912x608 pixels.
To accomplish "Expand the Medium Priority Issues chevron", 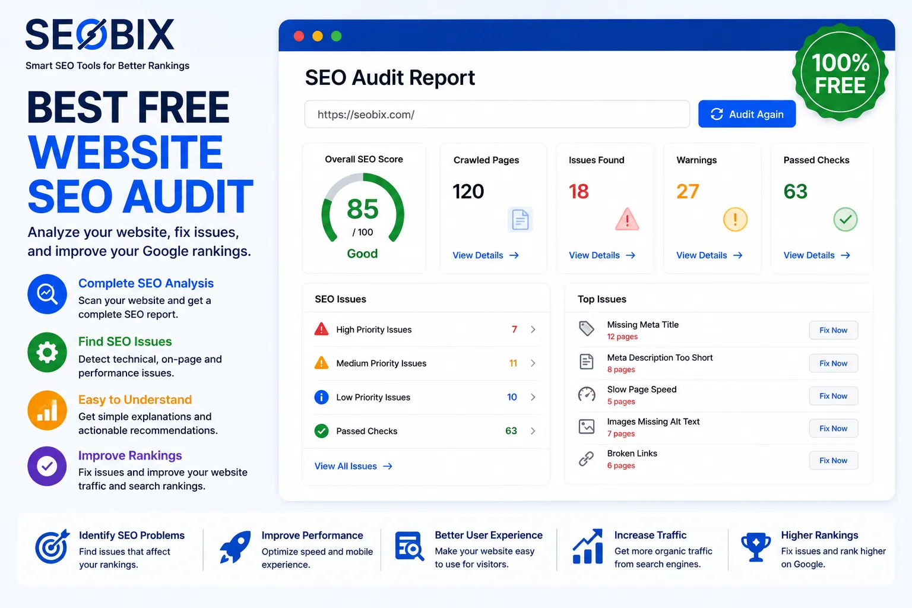I will point(533,363).
